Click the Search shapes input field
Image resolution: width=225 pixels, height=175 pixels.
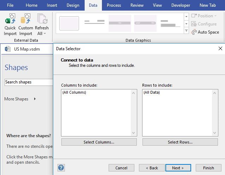click(28, 82)
